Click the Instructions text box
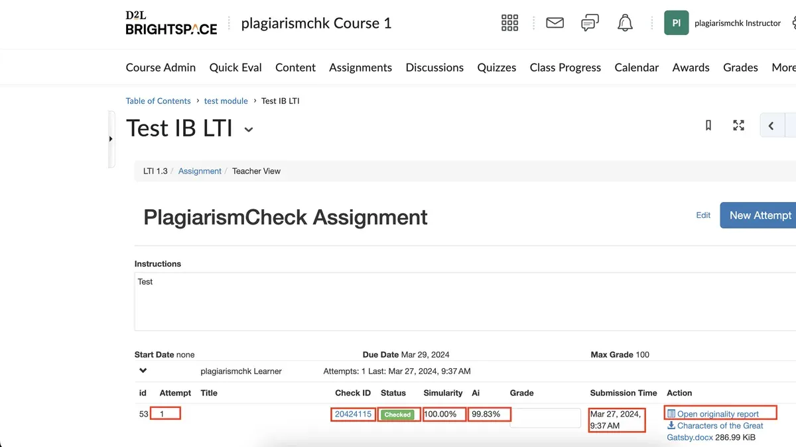The image size is (796, 447). 465,301
